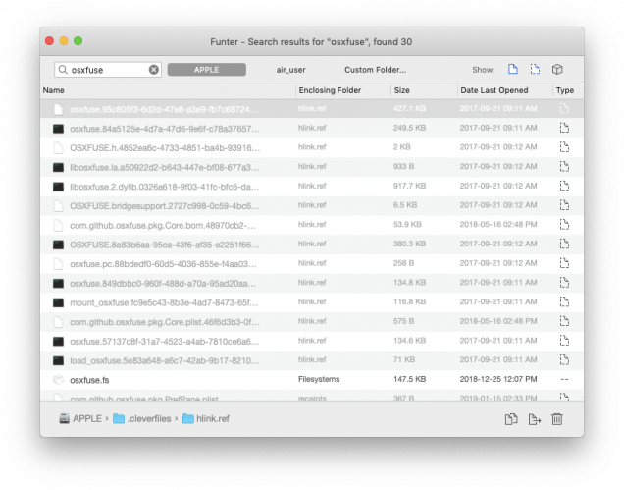Click 147.5 KB size cell
The image size is (624, 490).
point(409,379)
